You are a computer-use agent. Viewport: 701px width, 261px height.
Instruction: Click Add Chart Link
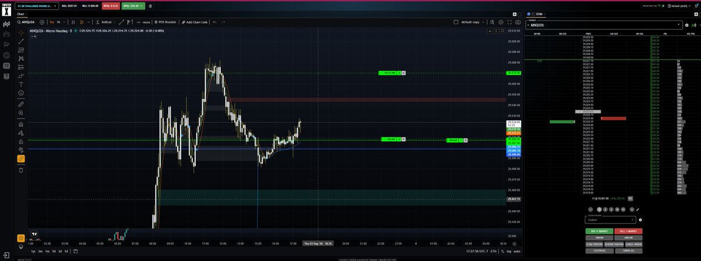[x=195, y=22]
